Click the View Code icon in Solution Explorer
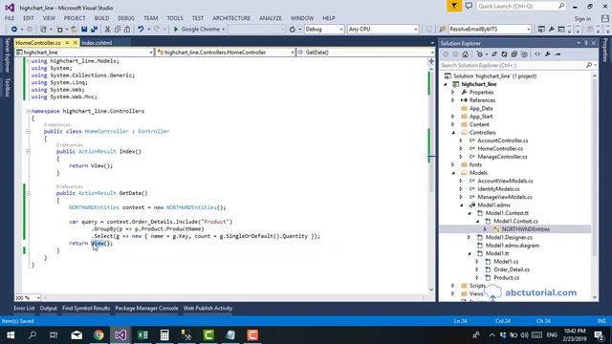This screenshot has width=612, height=344. click(x=537, y=54)
